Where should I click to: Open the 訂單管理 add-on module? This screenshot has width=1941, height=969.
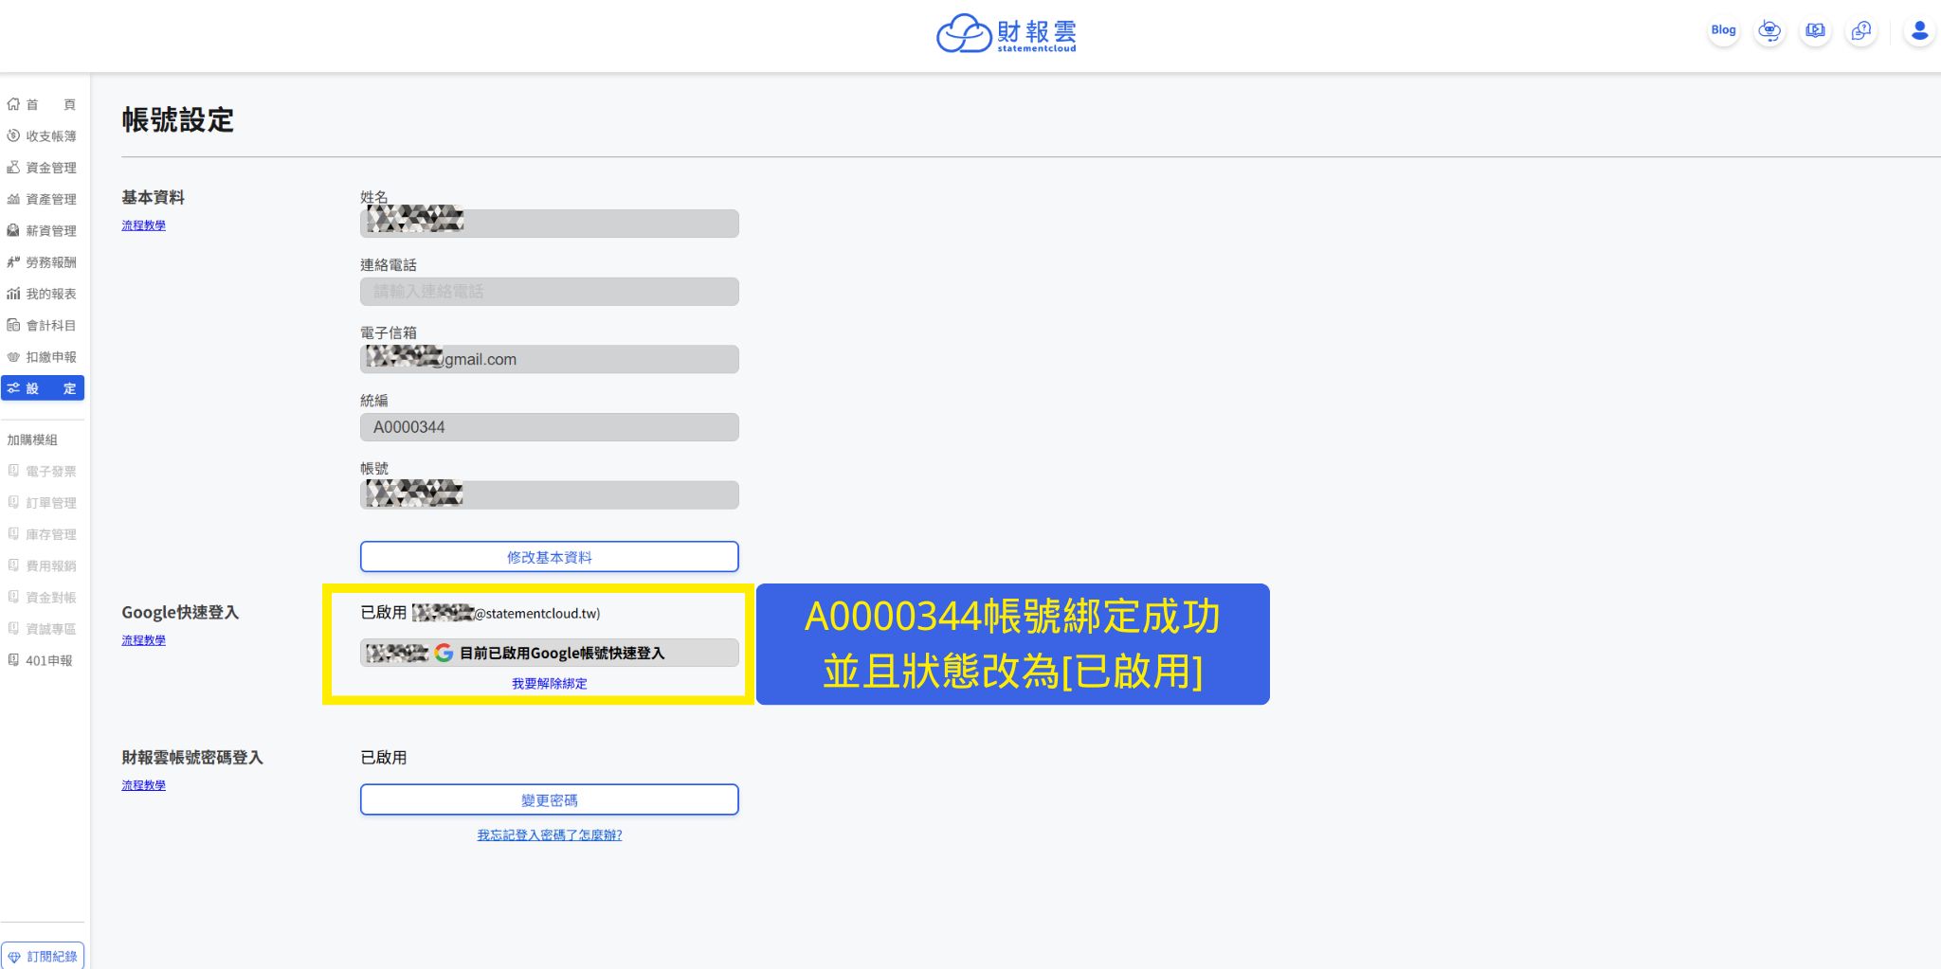[42, 503]
